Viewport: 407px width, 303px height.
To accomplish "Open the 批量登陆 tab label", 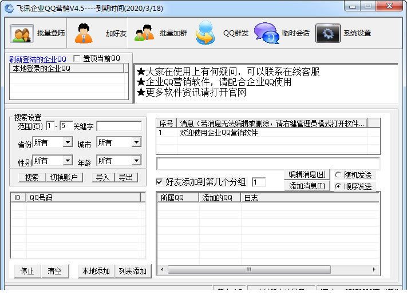I will tap(51, 33).
